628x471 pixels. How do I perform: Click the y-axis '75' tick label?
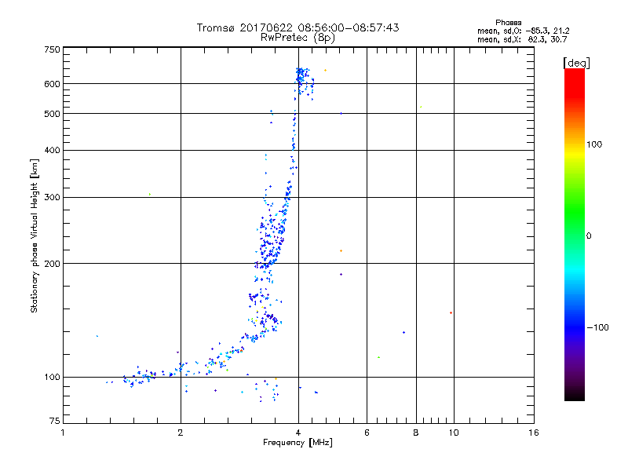pyautogui.click(x=55, y=421)
